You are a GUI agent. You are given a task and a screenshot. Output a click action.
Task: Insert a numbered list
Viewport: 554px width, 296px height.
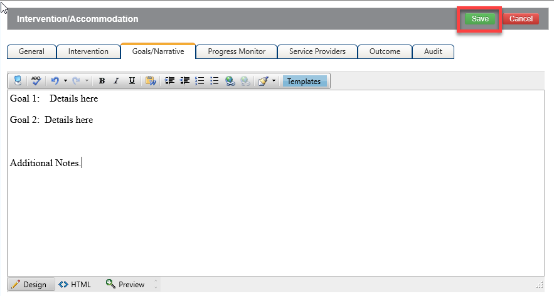(200, 81)
